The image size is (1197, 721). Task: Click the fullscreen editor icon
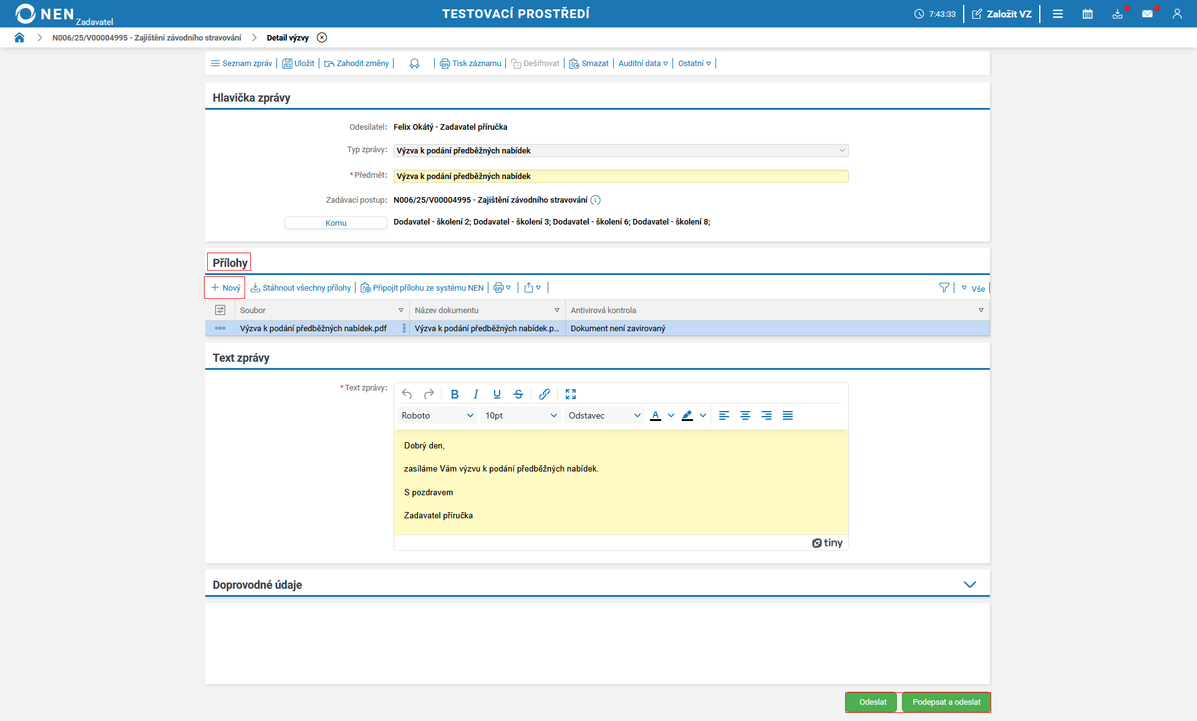[x=570, y=394]
